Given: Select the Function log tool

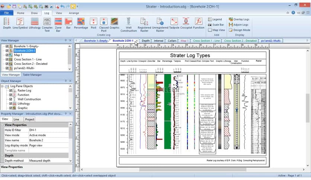Looking at the screenshot, I should coord(199,23).
